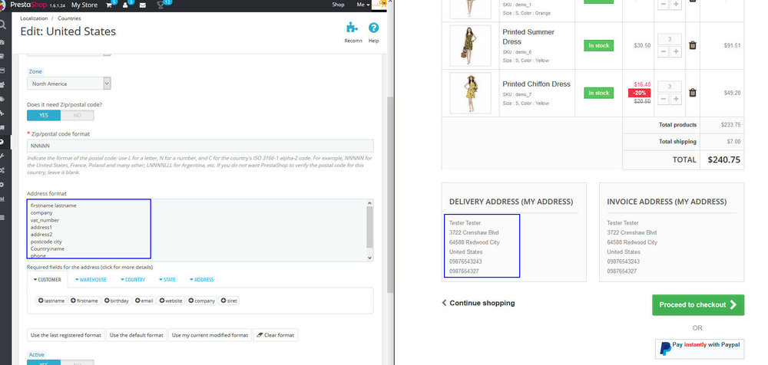The image size is (768, 365).
Task: Go to Countries breadcrumb
Action: (69, 18)
